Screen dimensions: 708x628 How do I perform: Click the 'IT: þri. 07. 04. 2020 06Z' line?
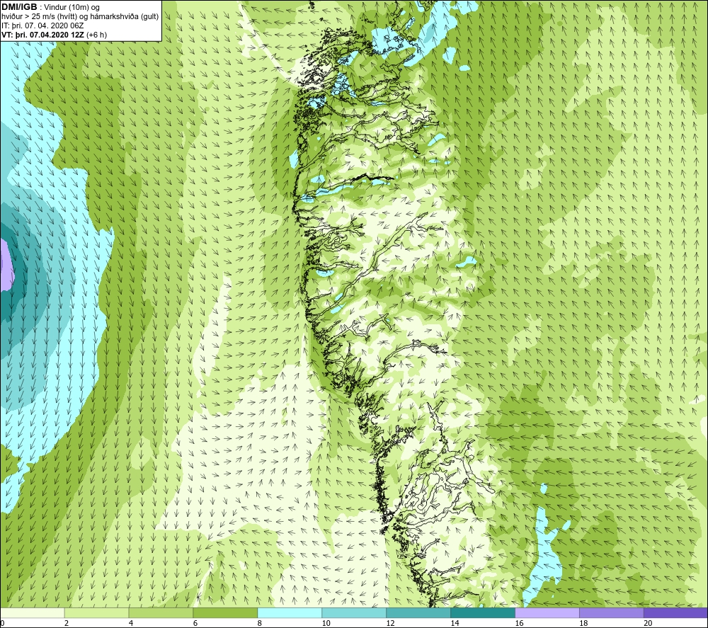tap(42, 25)
